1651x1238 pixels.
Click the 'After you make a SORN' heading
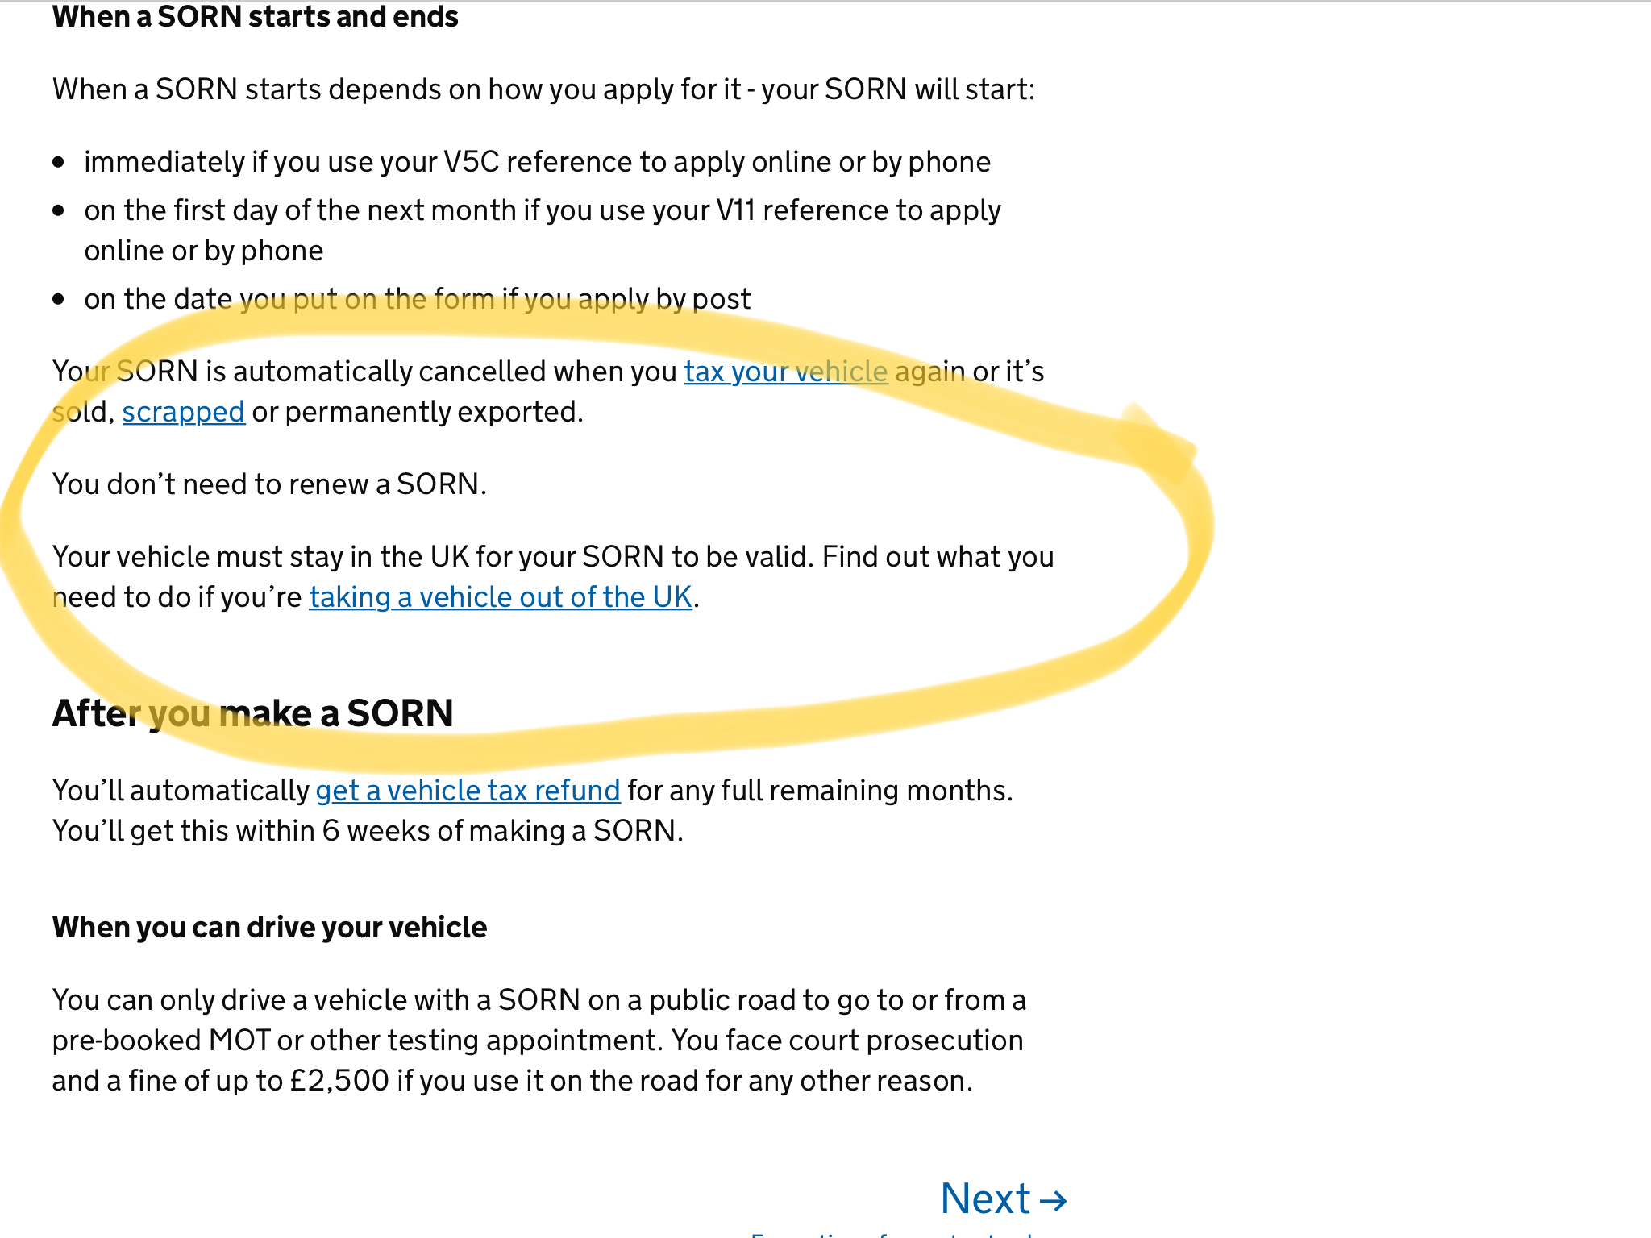point(252,713)
